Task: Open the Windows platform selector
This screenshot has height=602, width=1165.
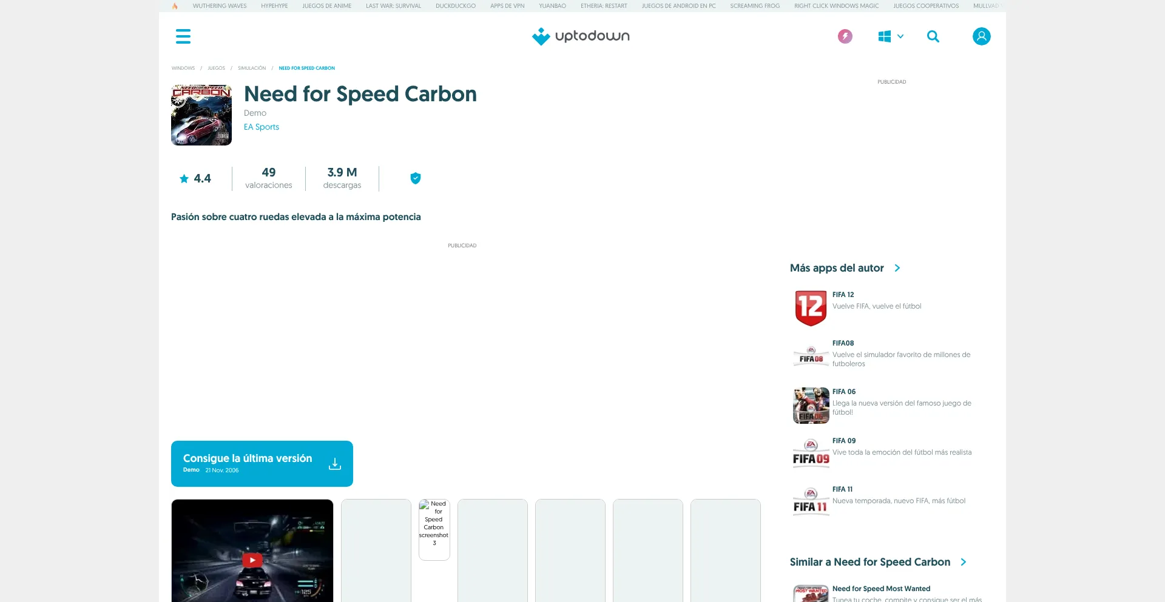Action: coord(891,36)
